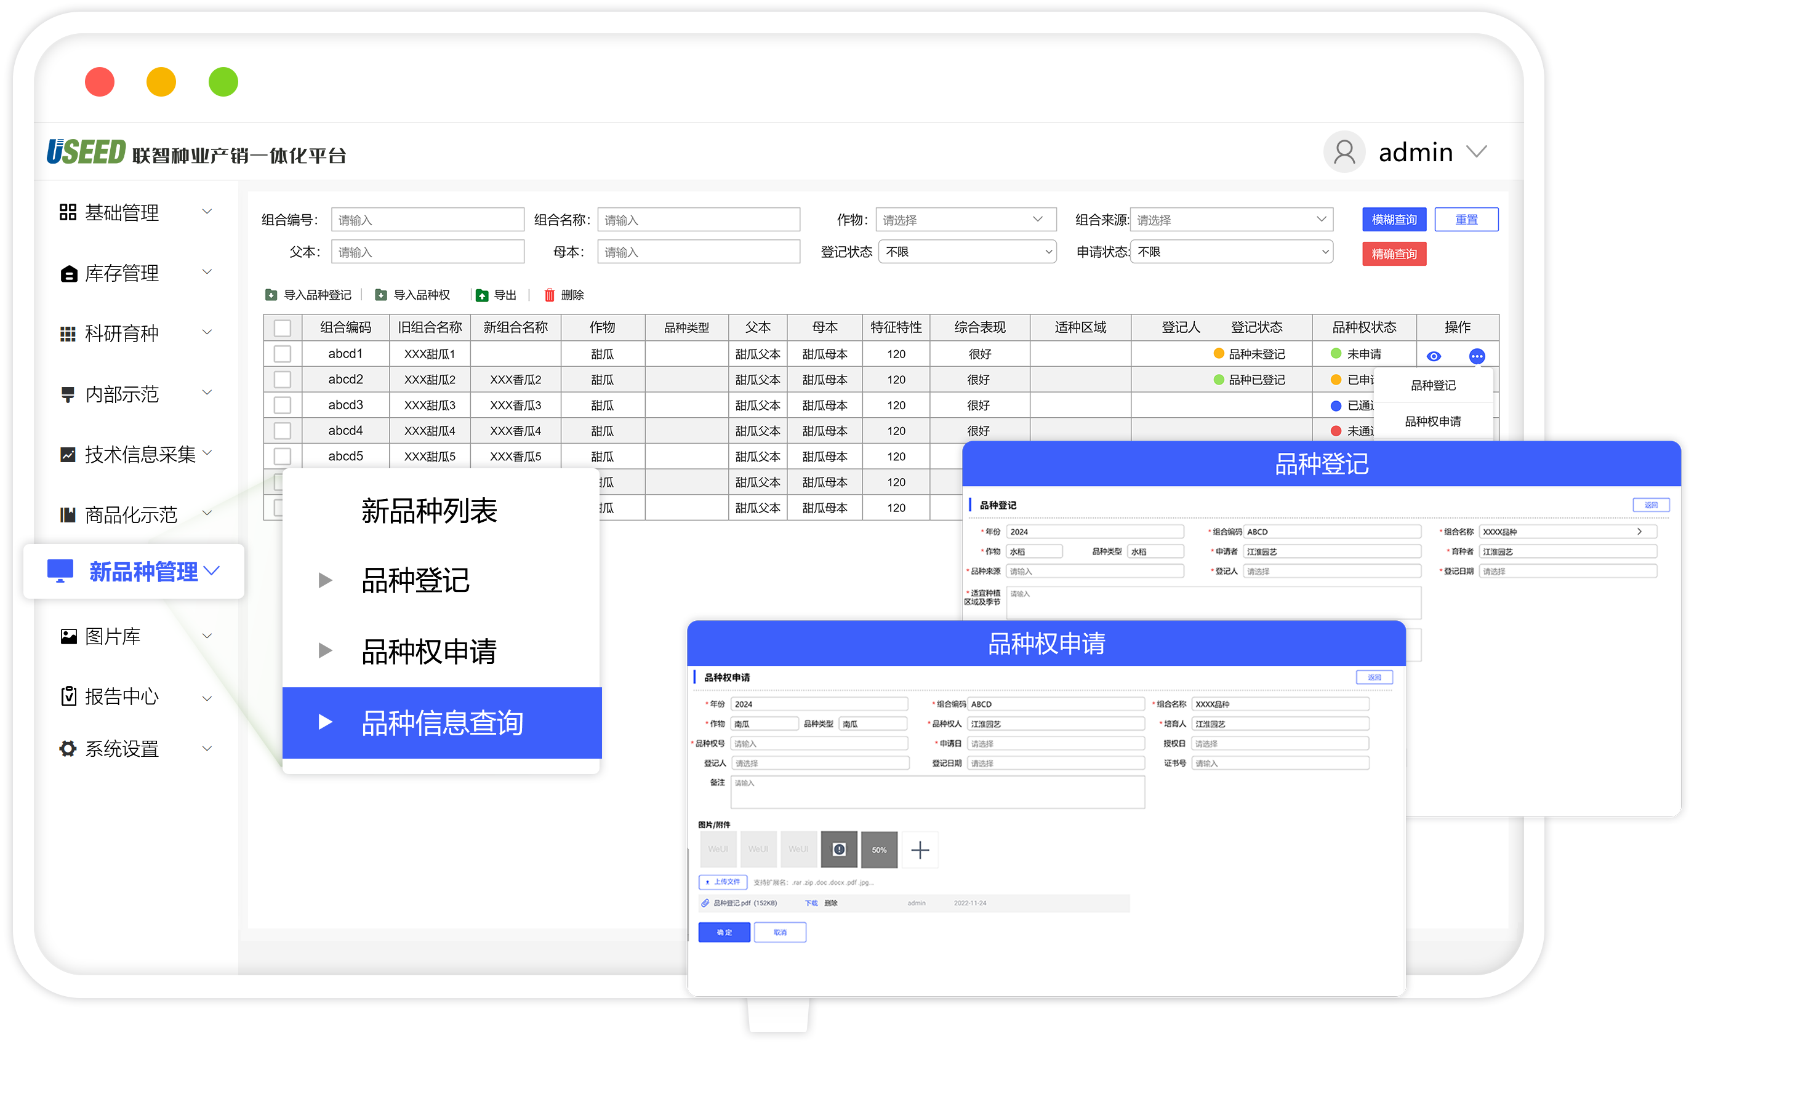Screen dimensions: 1814x1094
Task: Click the eye view icon in abcd1 row
Action: pos(1434,356)
